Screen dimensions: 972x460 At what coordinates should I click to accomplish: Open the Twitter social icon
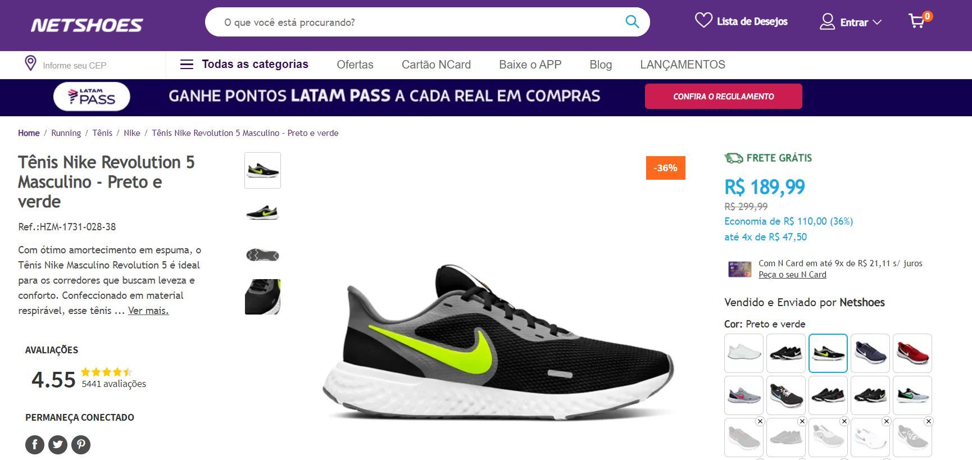click(58, 445)
